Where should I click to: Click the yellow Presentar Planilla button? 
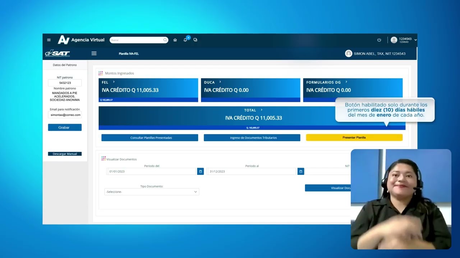354,138
